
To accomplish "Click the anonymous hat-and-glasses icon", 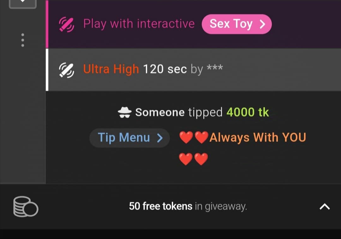I will click(125, 112).
